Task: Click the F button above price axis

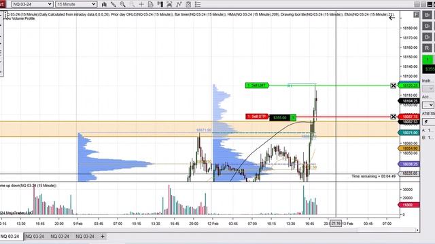Action: [x=416, y=15]
